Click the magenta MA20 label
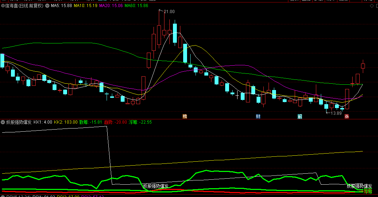 [x=111, y=6]
